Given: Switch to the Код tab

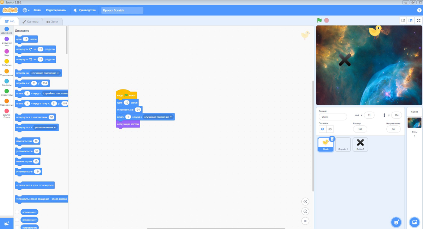Looking at the screenshot, I should pos(10,21).
